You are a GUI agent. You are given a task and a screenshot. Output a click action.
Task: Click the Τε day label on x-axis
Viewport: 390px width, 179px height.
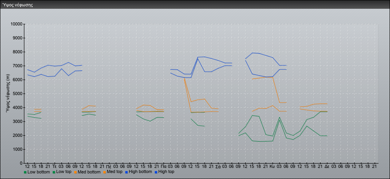point(55,166)
